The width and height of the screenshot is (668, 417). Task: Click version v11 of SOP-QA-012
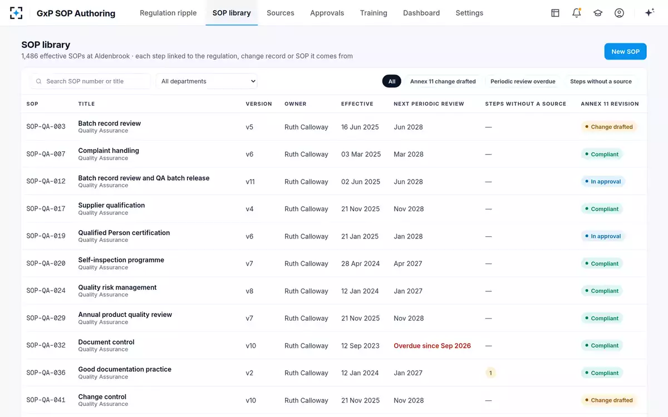click(x=250, y=181)
